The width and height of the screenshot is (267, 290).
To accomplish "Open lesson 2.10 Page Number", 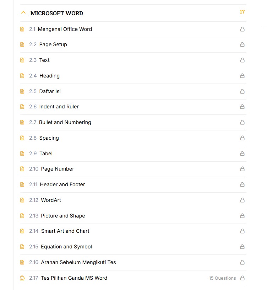I will (58, 169).
